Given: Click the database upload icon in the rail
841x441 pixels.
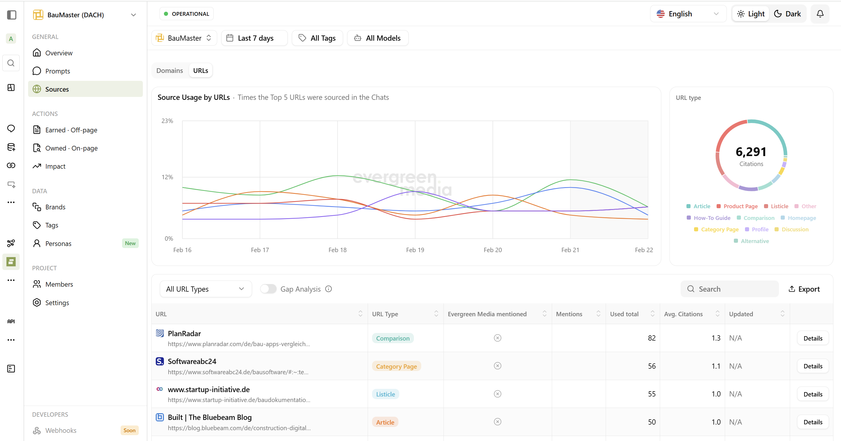Looking at the screenshot, I should coord(11,147).
